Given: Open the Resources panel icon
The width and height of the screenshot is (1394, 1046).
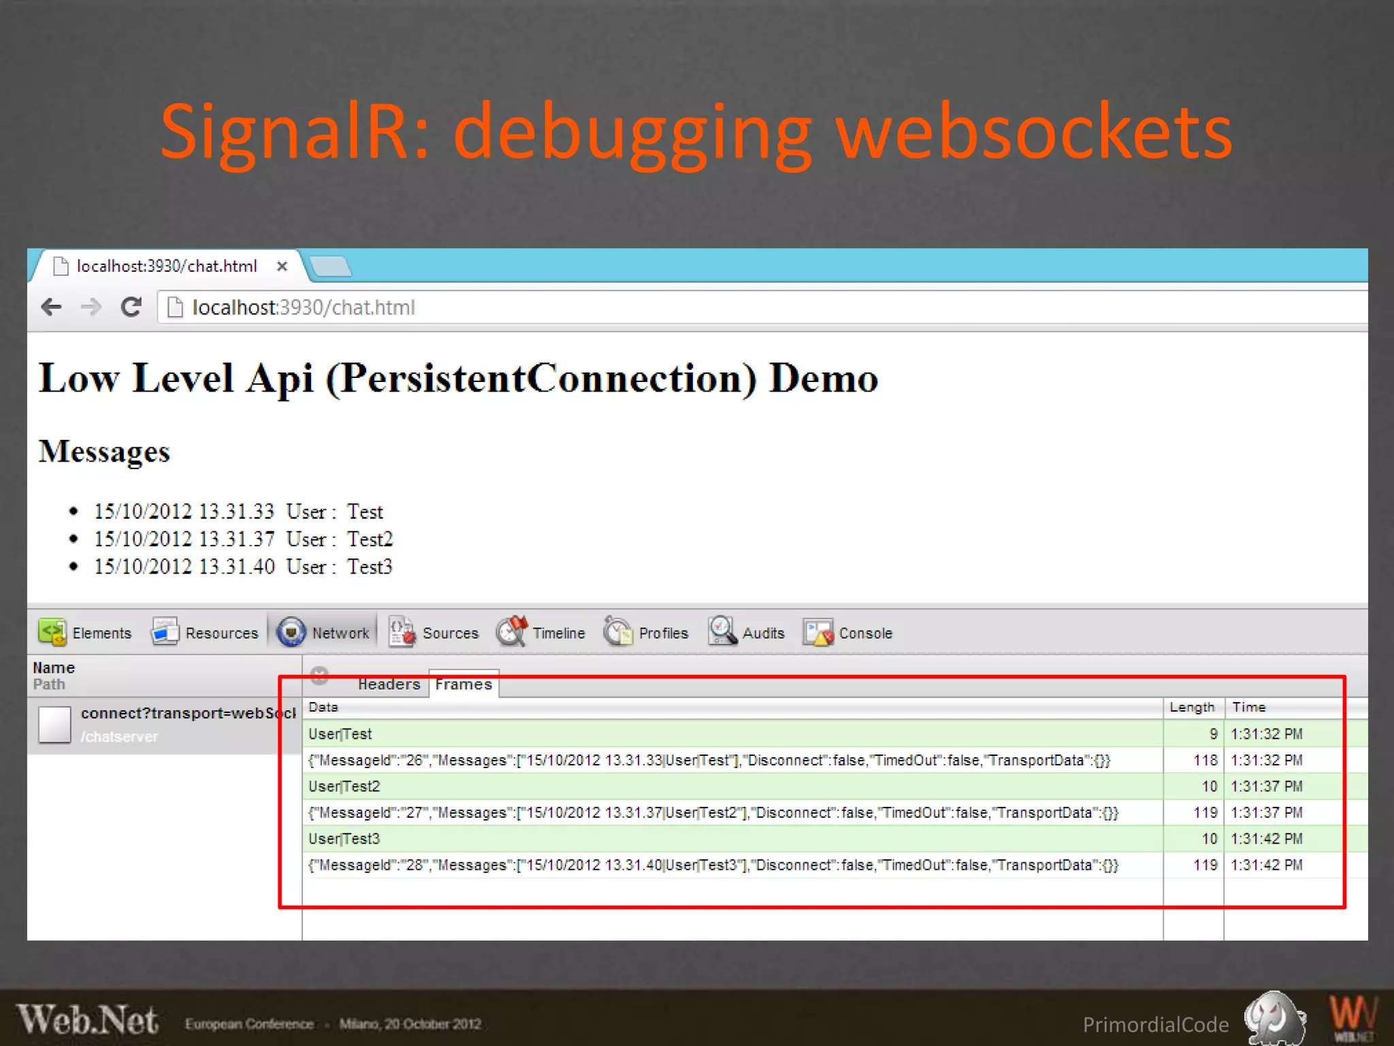Looking at the screenshot, I should click(x=165, y=633).
